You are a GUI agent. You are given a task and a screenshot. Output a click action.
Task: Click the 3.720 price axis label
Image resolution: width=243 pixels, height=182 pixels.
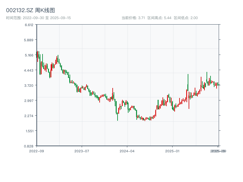coord(29,86)
